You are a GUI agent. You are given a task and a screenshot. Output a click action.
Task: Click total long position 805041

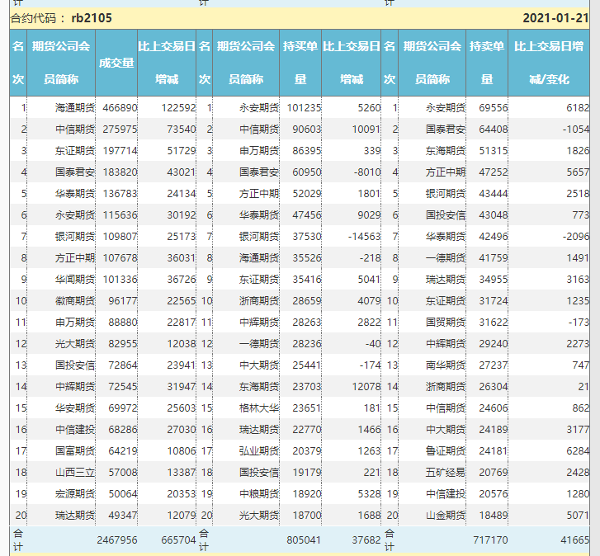coord(304,540)
